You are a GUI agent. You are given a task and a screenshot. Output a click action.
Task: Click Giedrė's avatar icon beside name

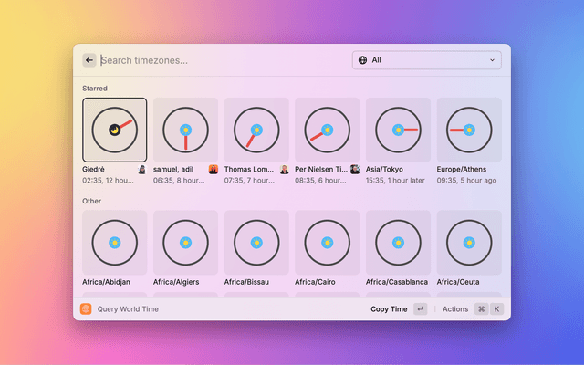click(141, 169)
